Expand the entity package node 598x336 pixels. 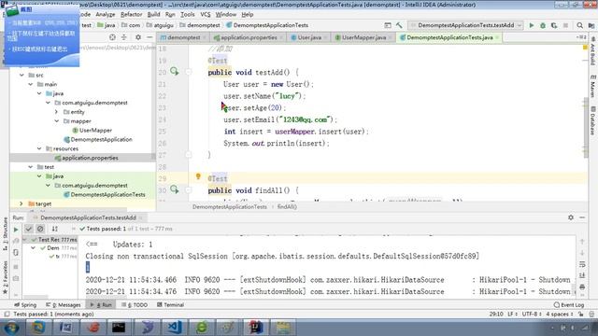click(x=56, y=112)
